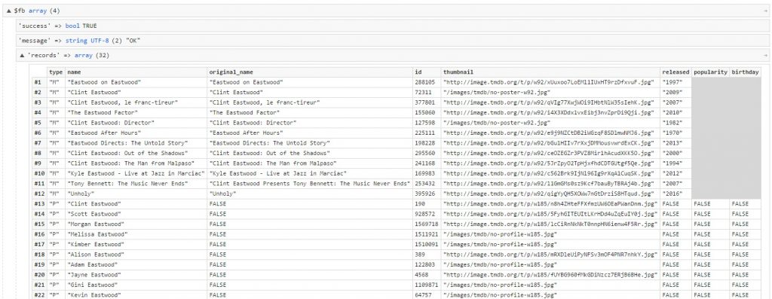Click the 'birthday' column header

pos(745,72)
